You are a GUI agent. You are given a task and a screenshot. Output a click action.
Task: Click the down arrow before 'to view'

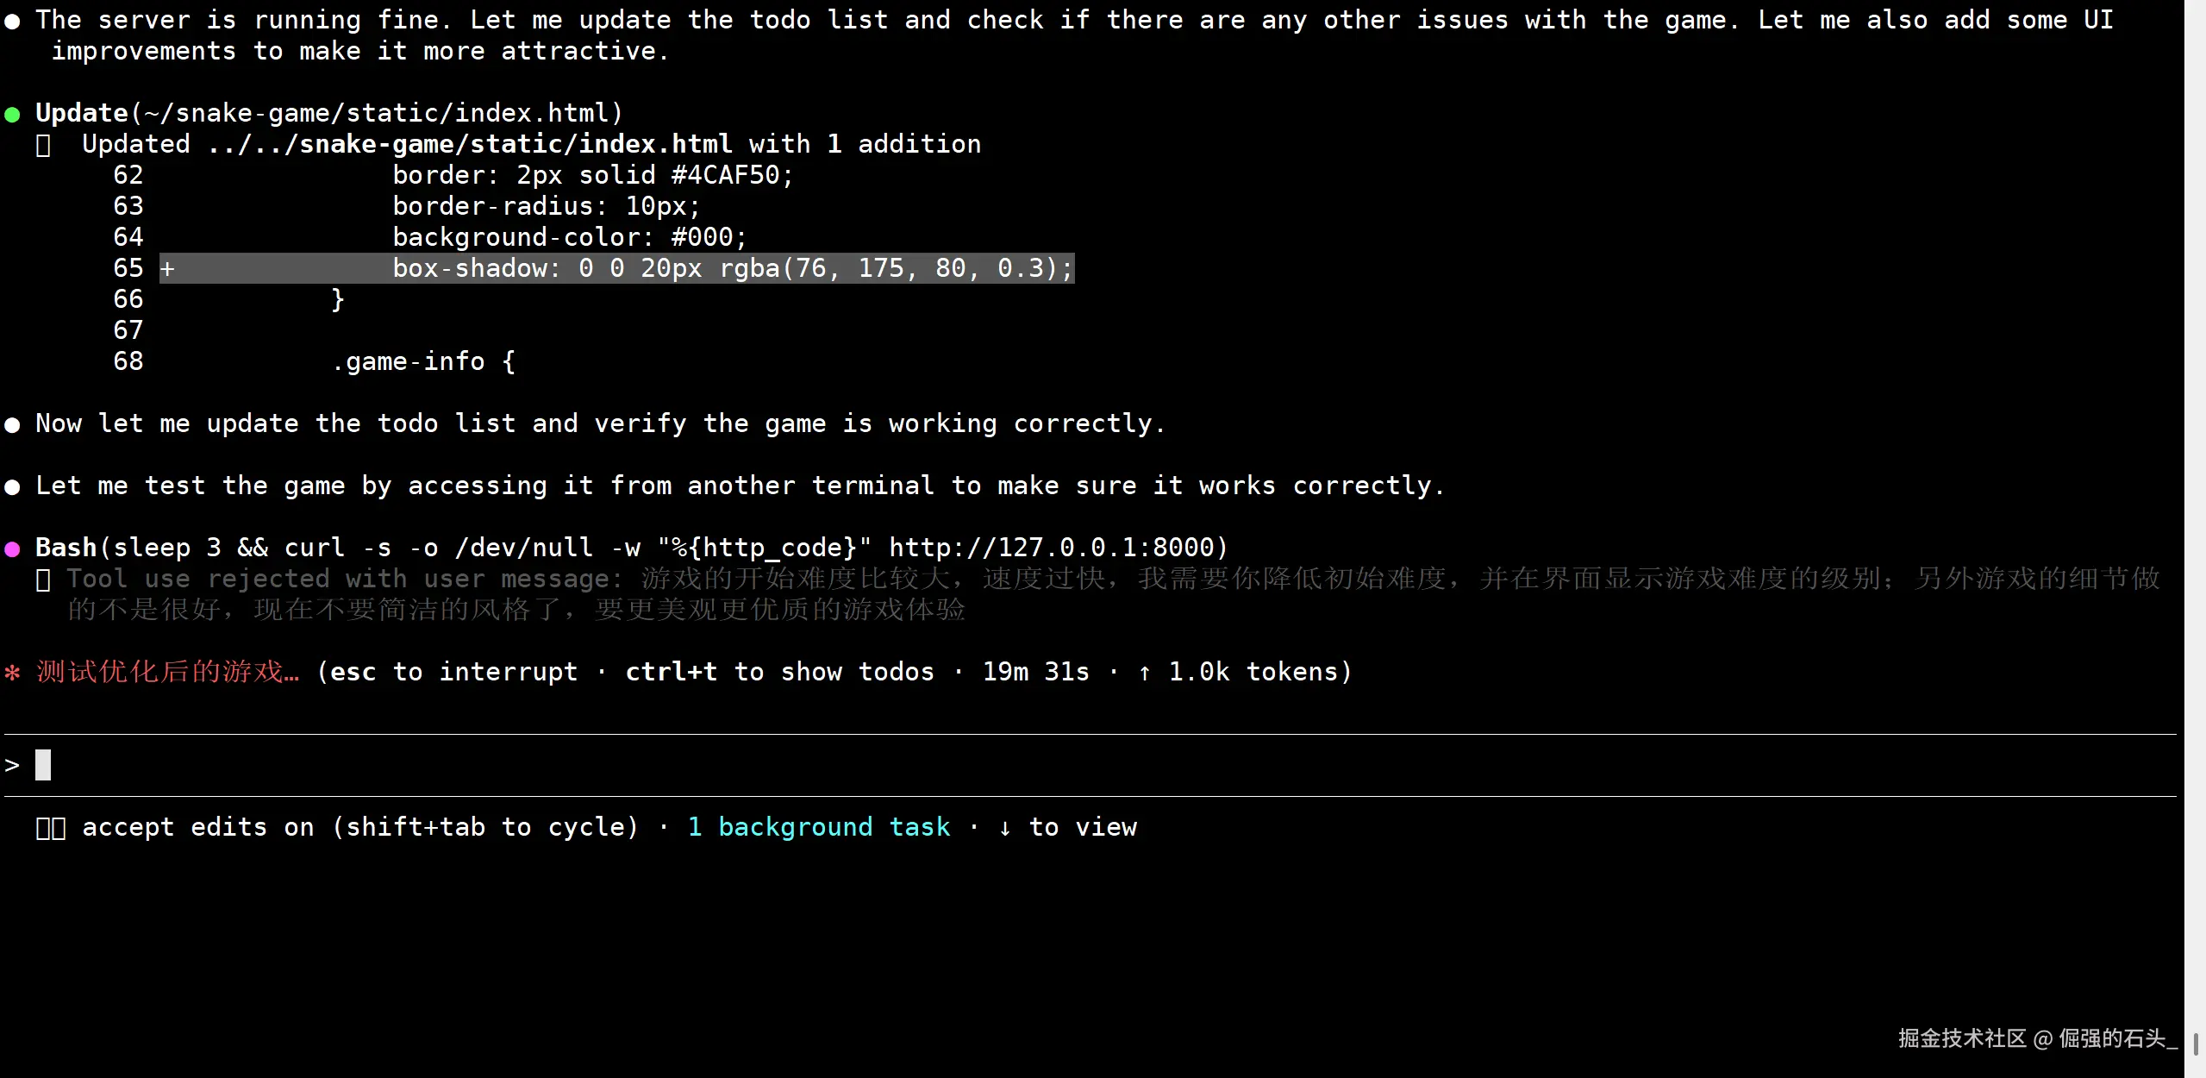pyautogui.click(x=1004, y=828)
